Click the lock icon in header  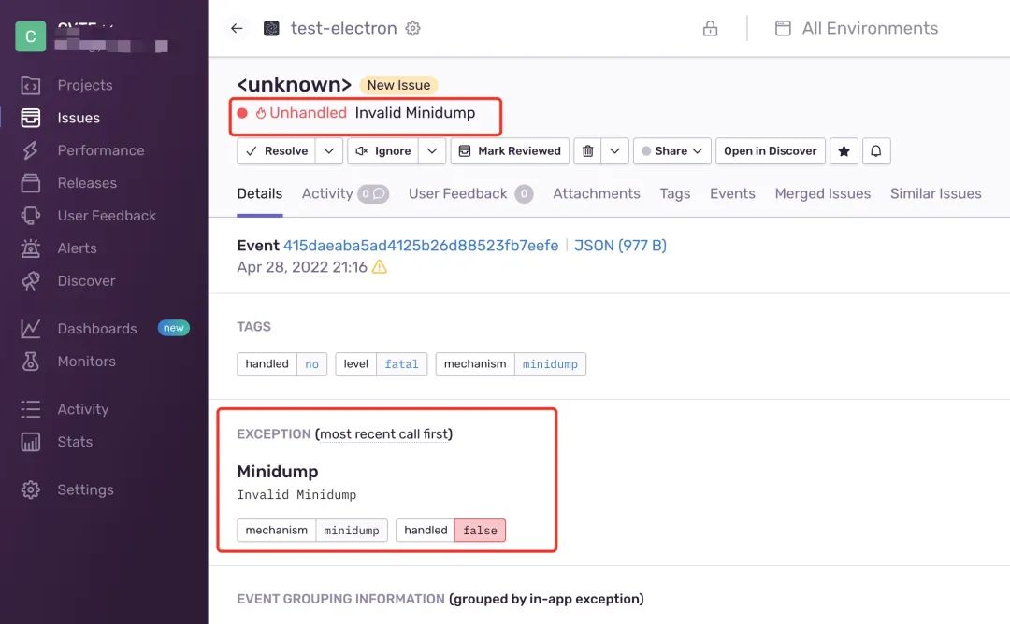click(x=710, y=28)
